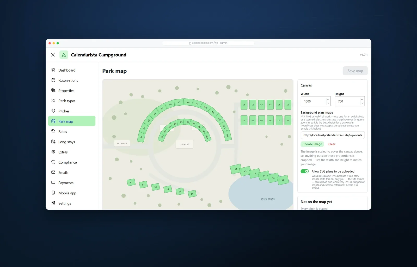Screen dimensions: 417x267
Task: Decrease canvas Width with down arrow
Action: tap(328, 103)
